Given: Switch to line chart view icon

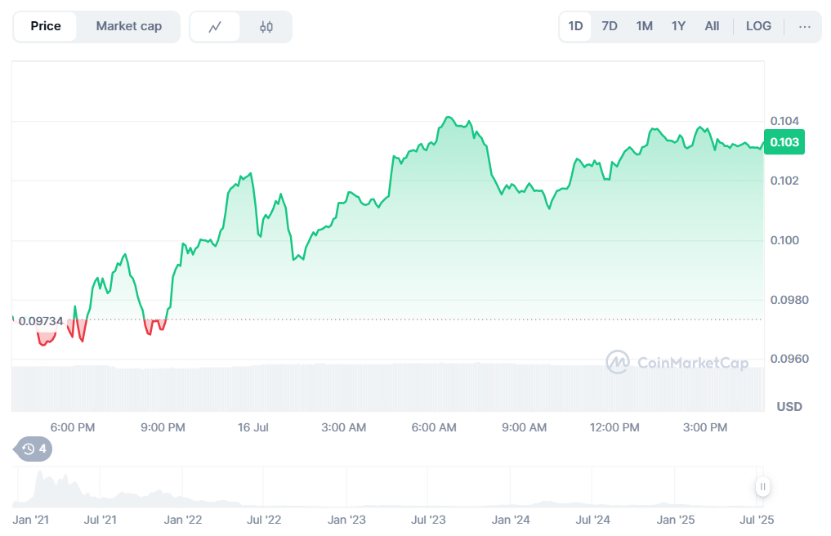Looking at the screenshot, I should pyautogui.click(x=215, y=27).
